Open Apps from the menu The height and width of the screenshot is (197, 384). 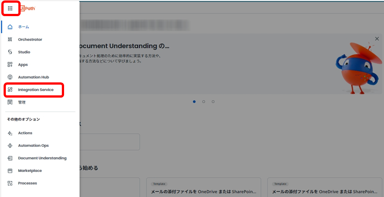[x=23, y=65]
